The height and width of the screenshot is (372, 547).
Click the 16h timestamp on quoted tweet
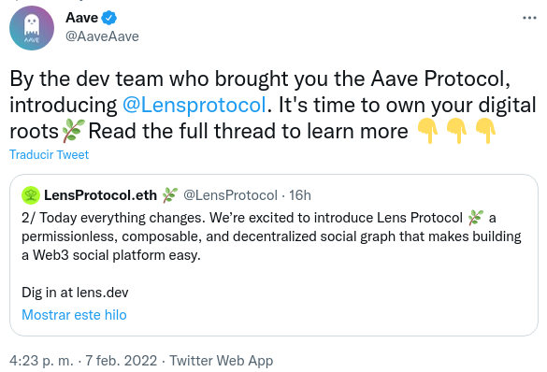pos(300,195)
